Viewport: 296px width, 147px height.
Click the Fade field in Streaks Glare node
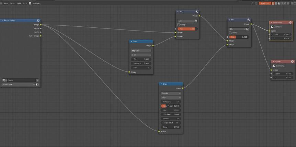[171, 127]
